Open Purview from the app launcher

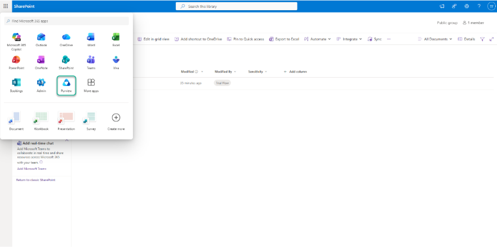[x=66, y=85]
